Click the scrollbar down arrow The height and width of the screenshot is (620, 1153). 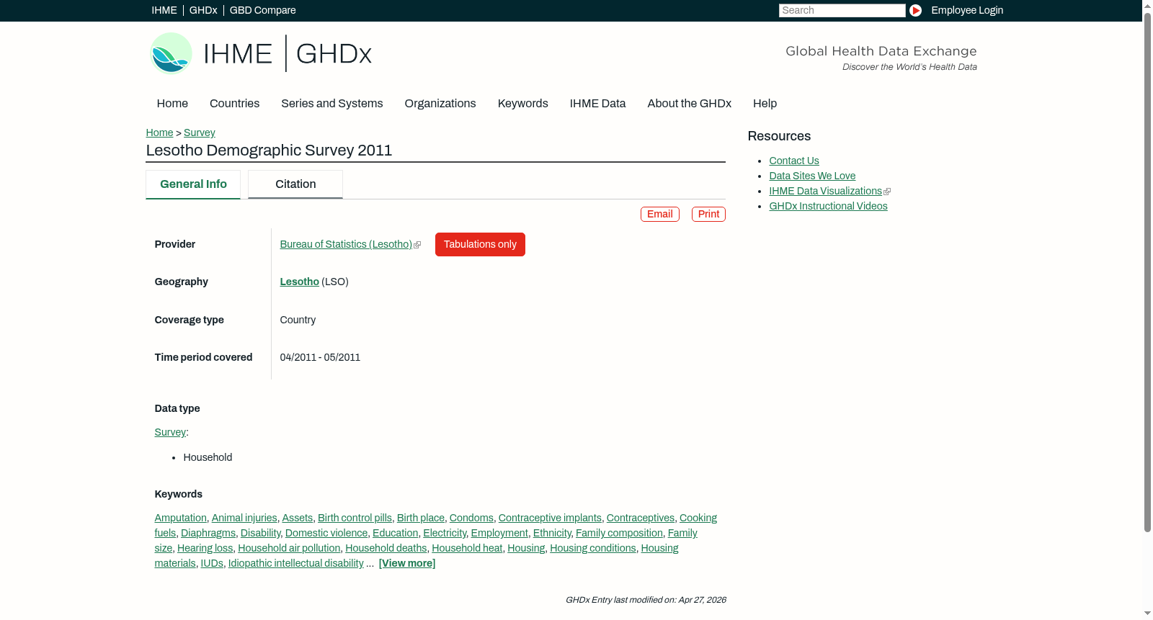coord(1147,614)
